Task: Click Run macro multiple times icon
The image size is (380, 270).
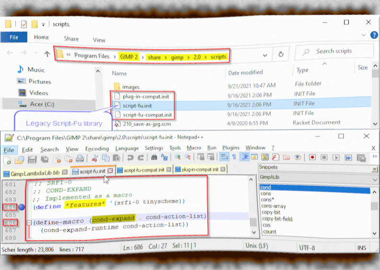Action: click(x=348, y=158)
